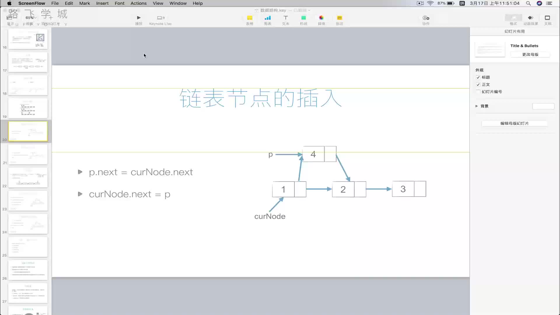The width and height of the screenshot is (560, 315).
Task: Select slide 25 thumbnail in navigator
Action: (28, 247)
